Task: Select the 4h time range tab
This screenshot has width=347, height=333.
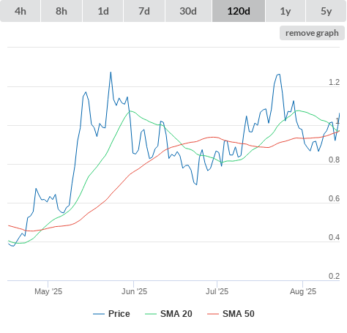Action: (x=20, y=11)
